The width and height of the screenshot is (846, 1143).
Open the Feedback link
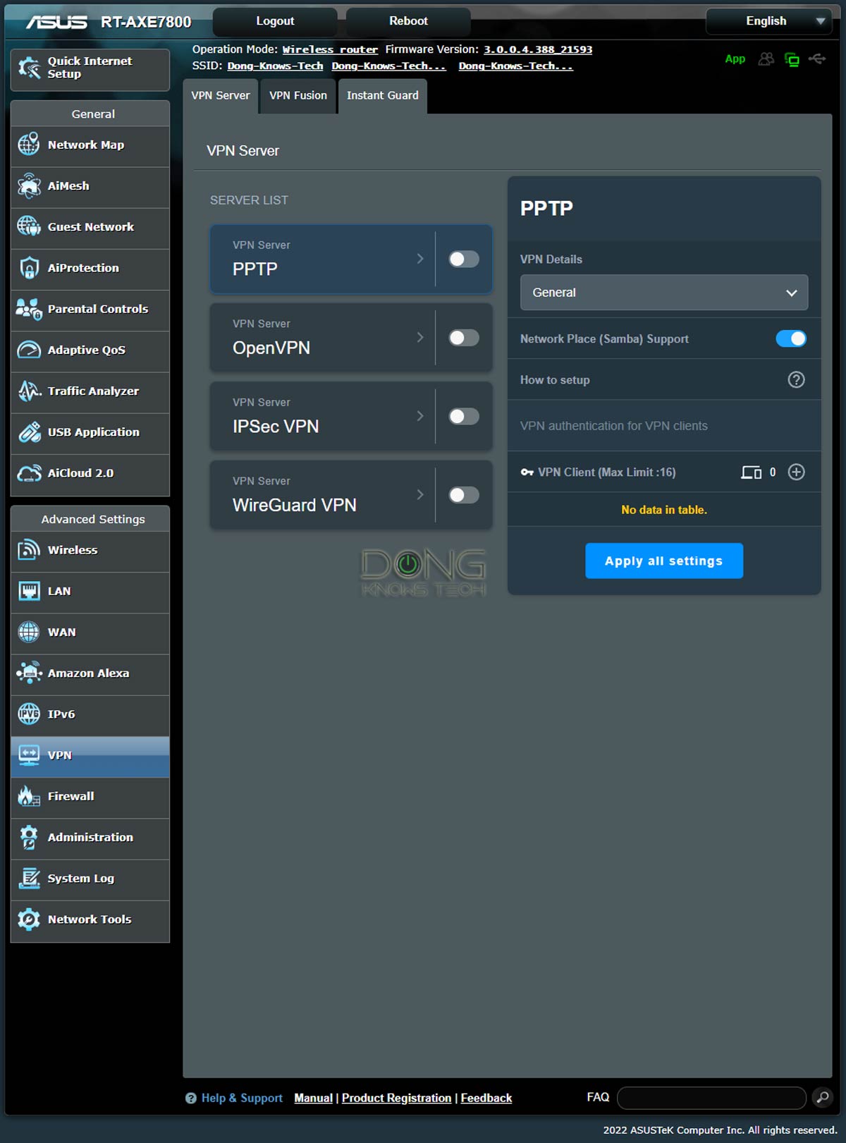(486, 1098)
